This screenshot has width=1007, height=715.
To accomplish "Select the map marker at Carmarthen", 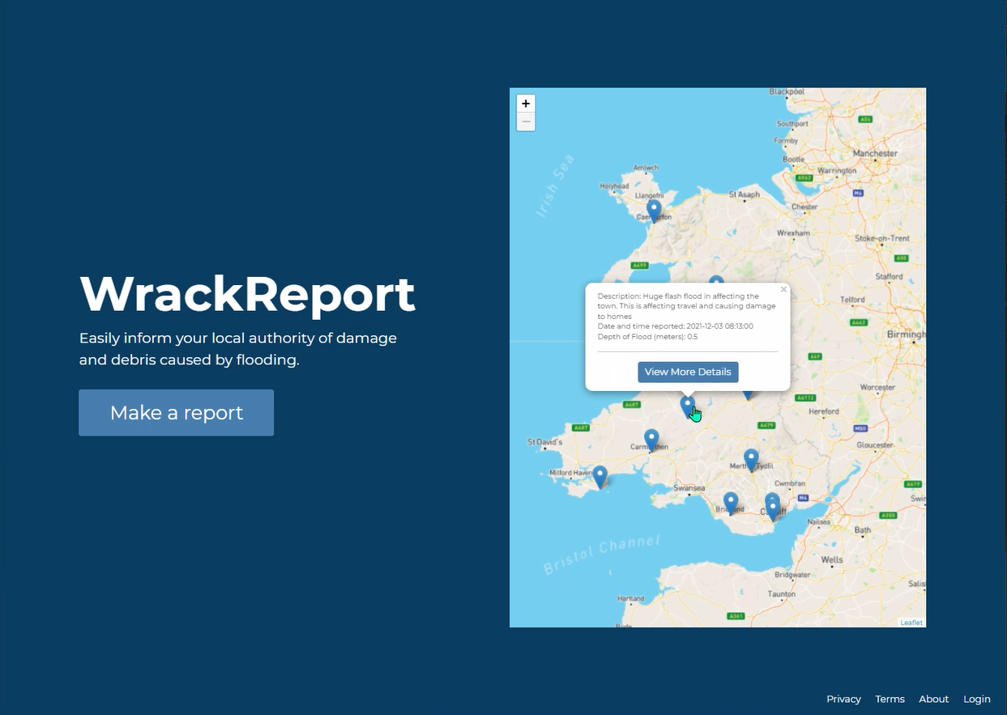I will pos(651,439).
